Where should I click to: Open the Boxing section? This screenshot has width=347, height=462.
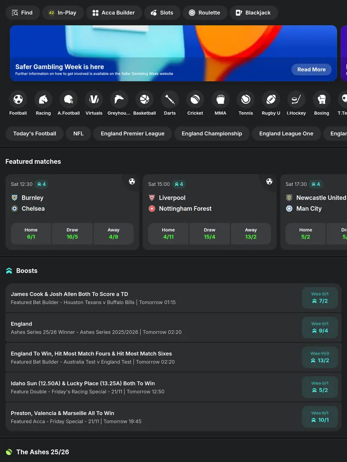tap(321, 100)
